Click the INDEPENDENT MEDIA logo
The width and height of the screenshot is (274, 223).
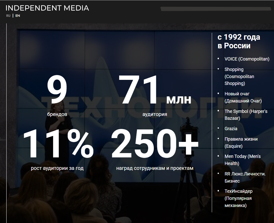[47, 8]
